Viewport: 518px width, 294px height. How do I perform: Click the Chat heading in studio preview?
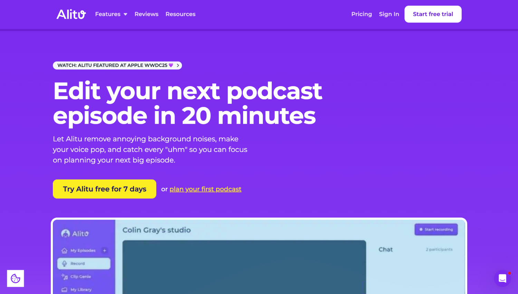386,249
